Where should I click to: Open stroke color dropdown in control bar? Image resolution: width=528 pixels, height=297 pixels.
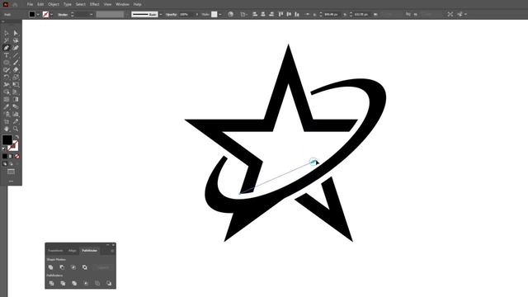pyautogui.click(x=51, y=15)
